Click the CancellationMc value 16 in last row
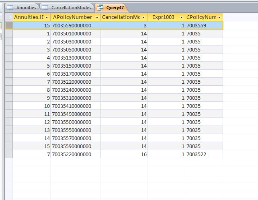The width and height of the screenshot is (258, 200). pyautogui.click(x=124, y=155)
